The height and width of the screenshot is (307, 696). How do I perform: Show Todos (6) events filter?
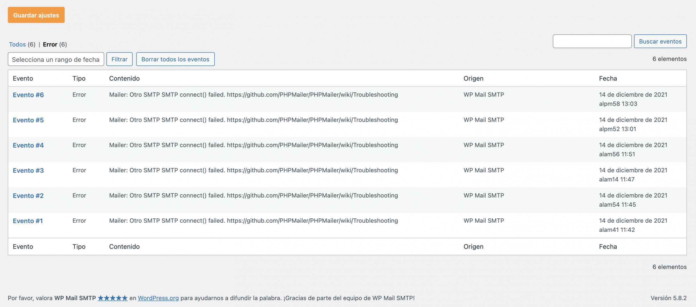[x=22, y=44]
